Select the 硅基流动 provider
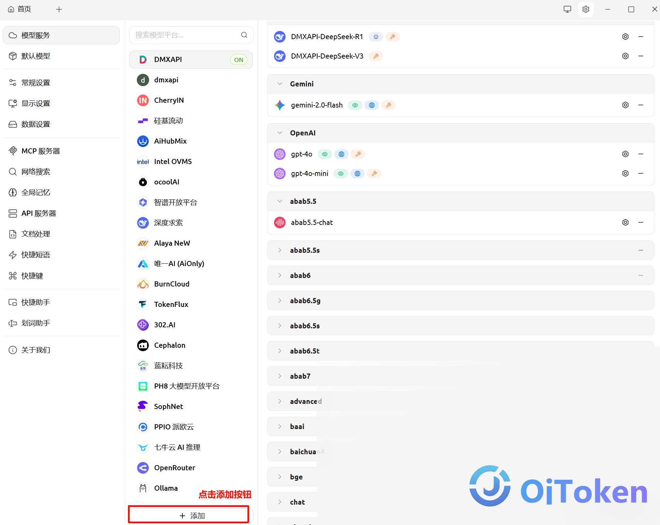This screenshot has height=525, width=660. tap(191, 121)
